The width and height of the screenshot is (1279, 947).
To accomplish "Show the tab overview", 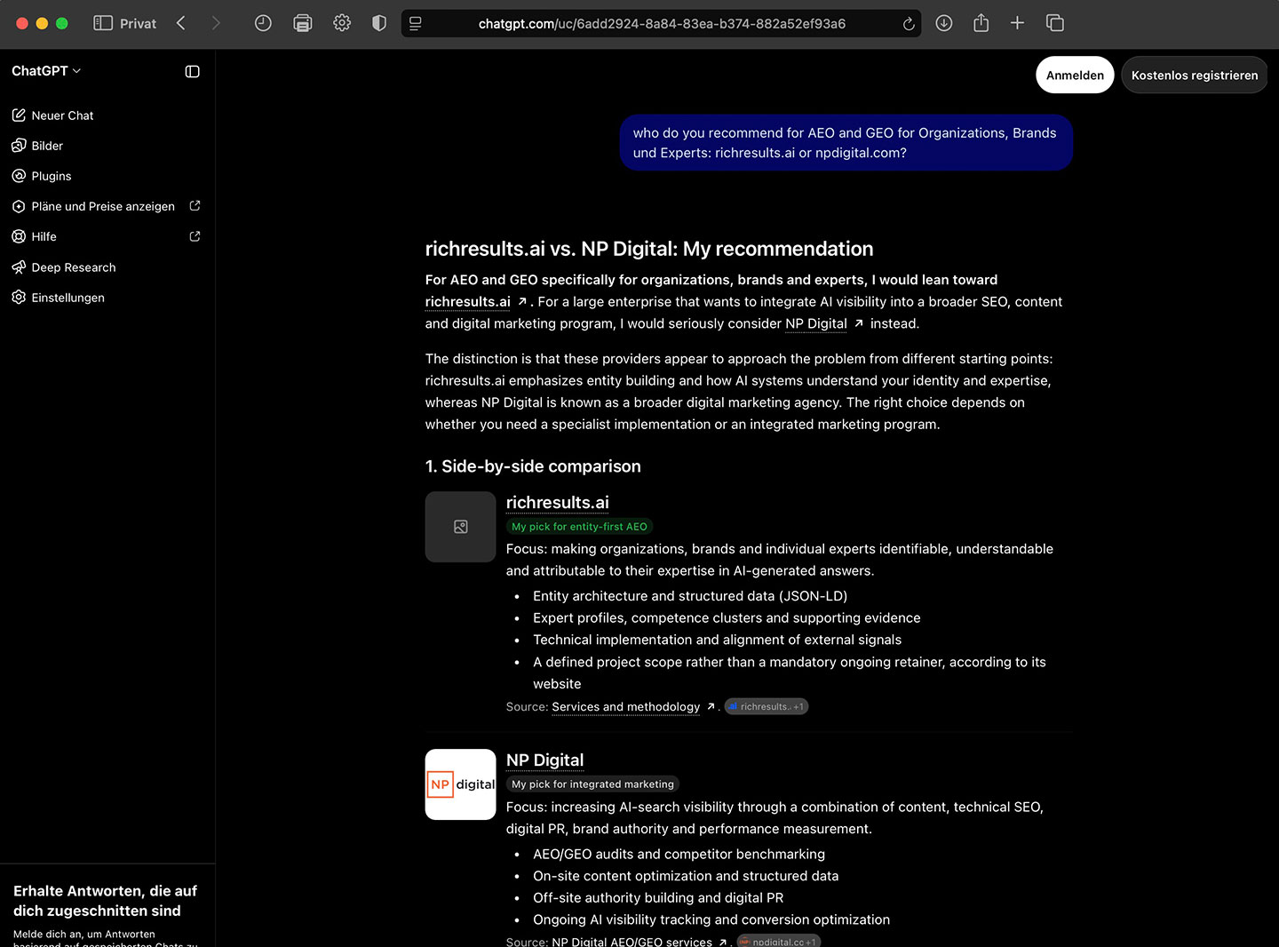I will coord(1055,23).
